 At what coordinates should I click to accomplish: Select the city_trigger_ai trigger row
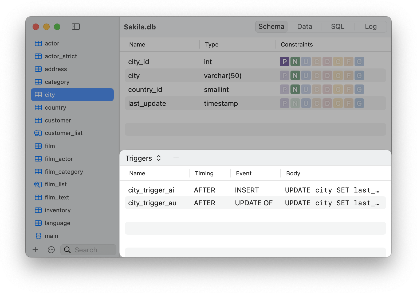pos(255,190)
